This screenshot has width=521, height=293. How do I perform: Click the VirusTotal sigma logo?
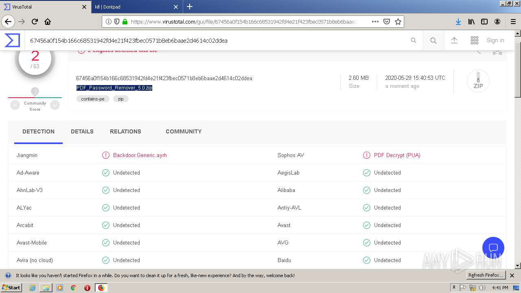coord(12,40)
